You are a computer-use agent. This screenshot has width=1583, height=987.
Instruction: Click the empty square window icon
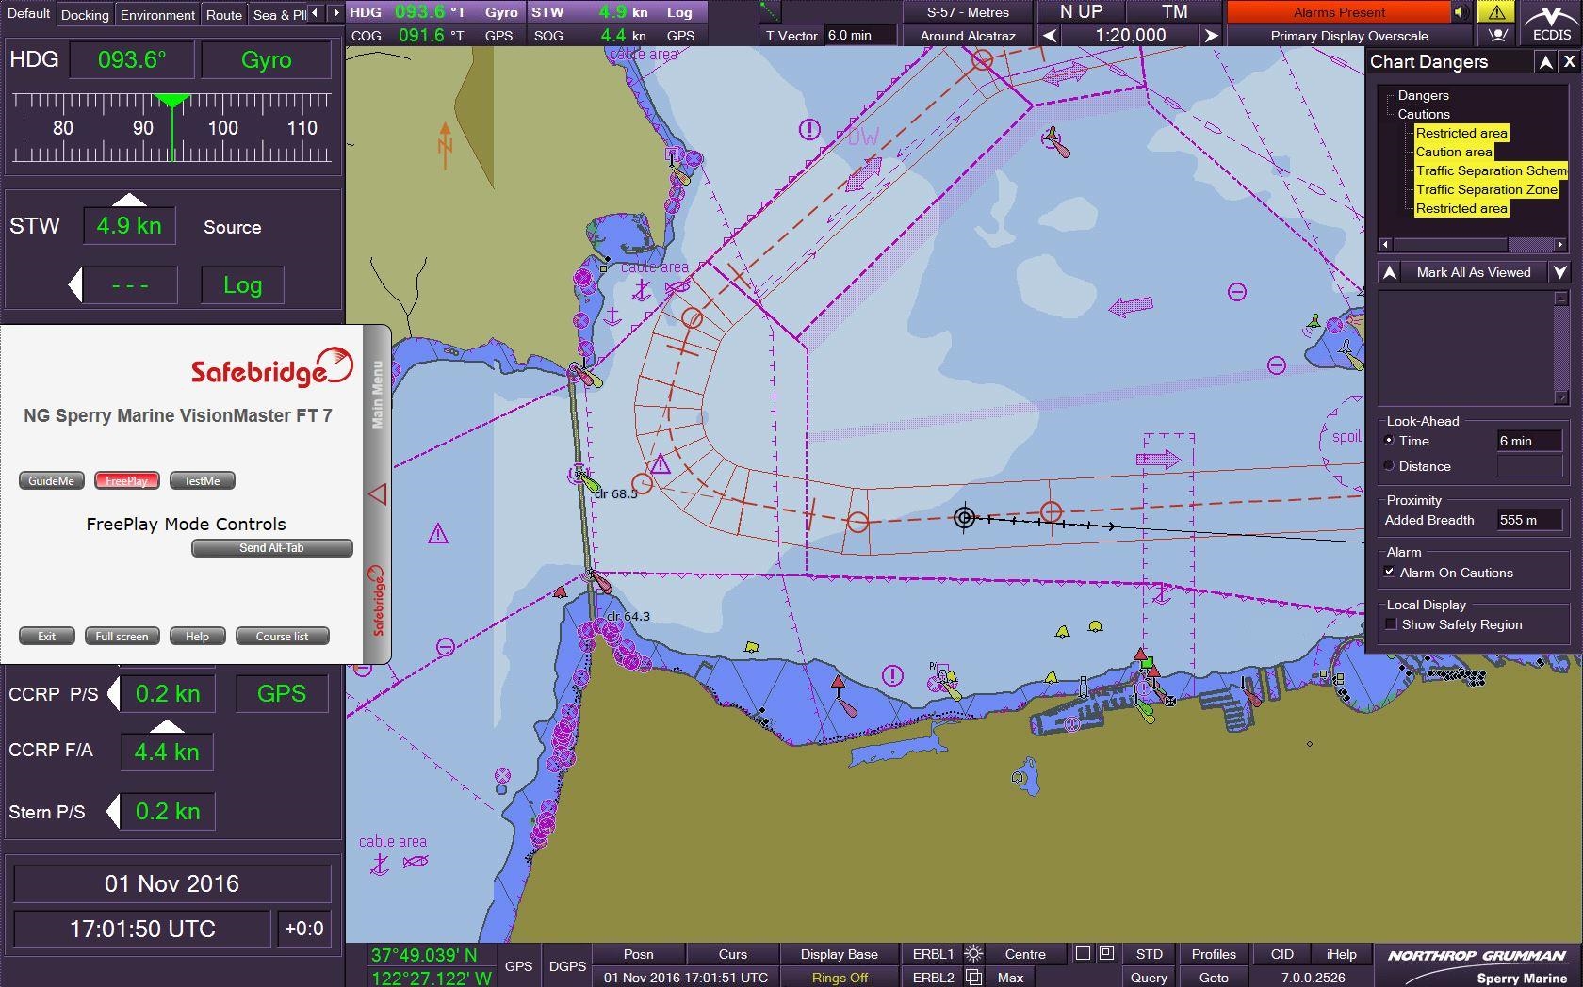pos(1084,953)
